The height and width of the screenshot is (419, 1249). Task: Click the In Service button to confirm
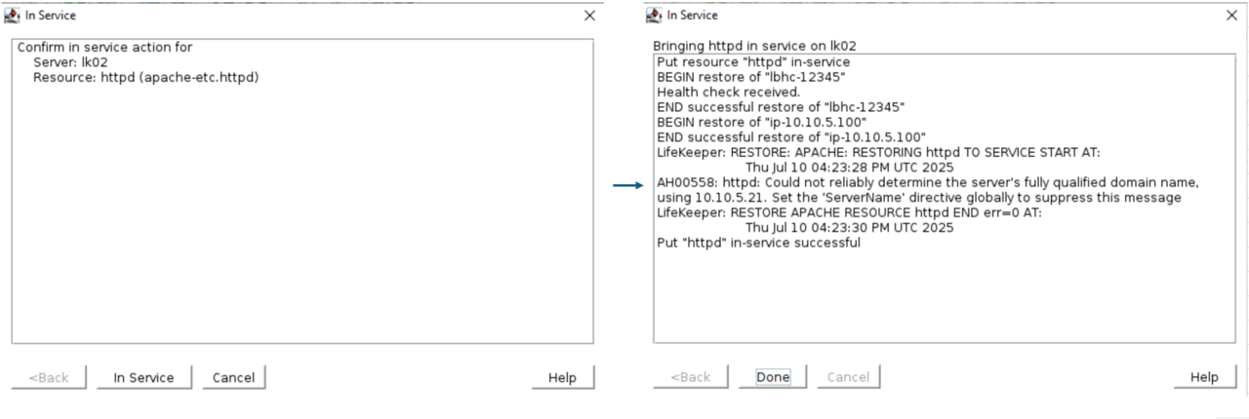tap(143, 378)
